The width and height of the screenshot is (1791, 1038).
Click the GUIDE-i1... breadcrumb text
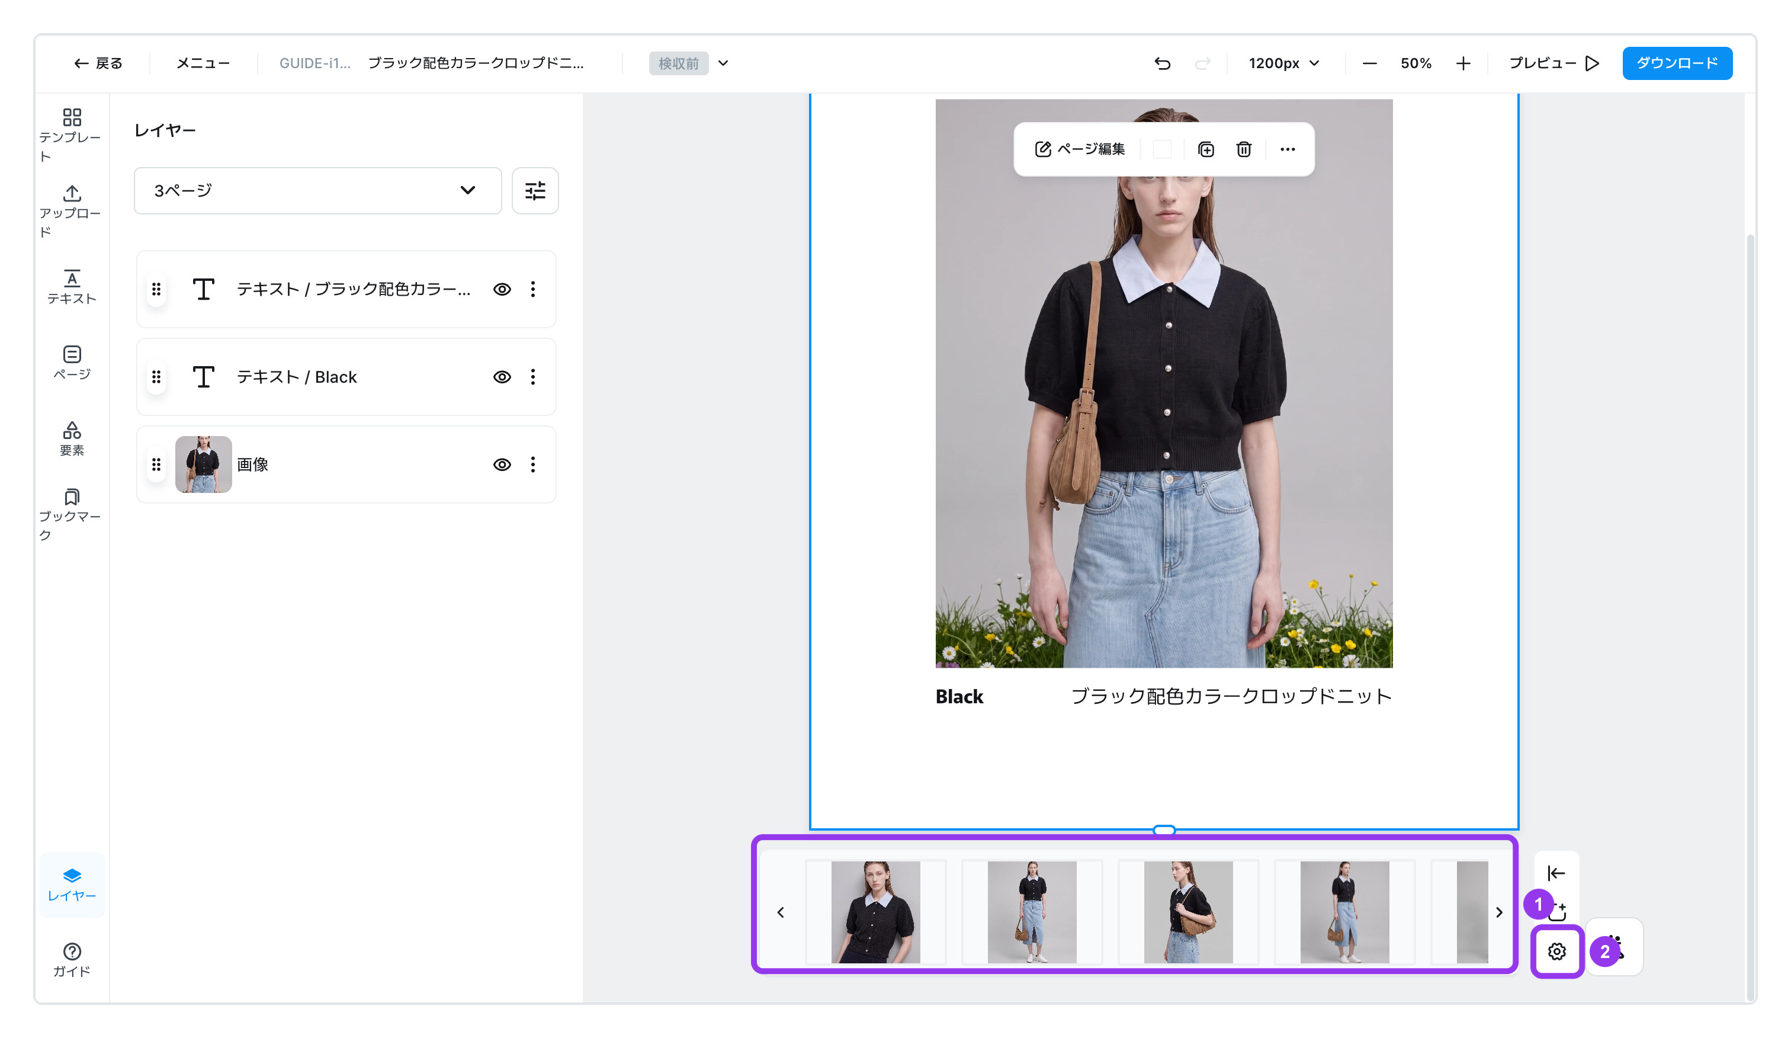click(315, 63)
